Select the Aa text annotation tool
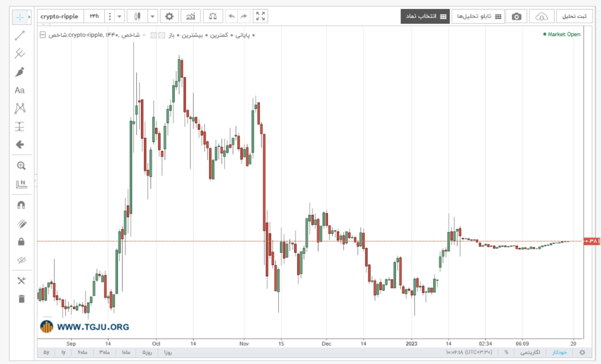The image size is (601, 364). 20,90
